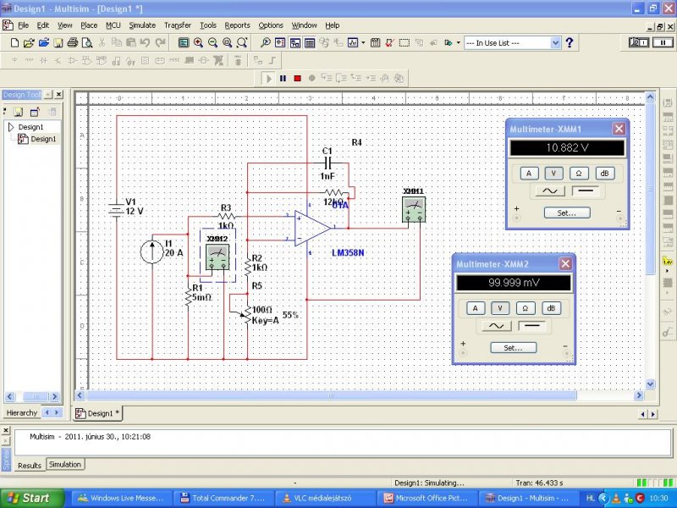
Task: Select dB mode on XMM1
Action: (604, 174)
